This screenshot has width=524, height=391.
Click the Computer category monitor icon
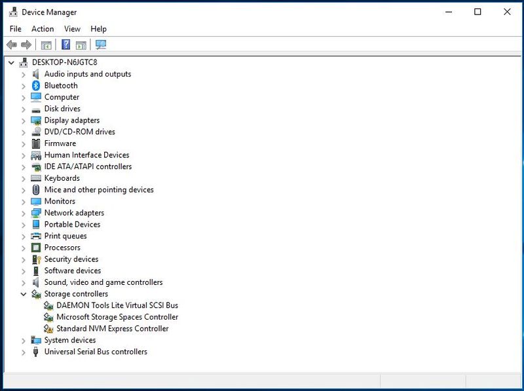[36, 97]
